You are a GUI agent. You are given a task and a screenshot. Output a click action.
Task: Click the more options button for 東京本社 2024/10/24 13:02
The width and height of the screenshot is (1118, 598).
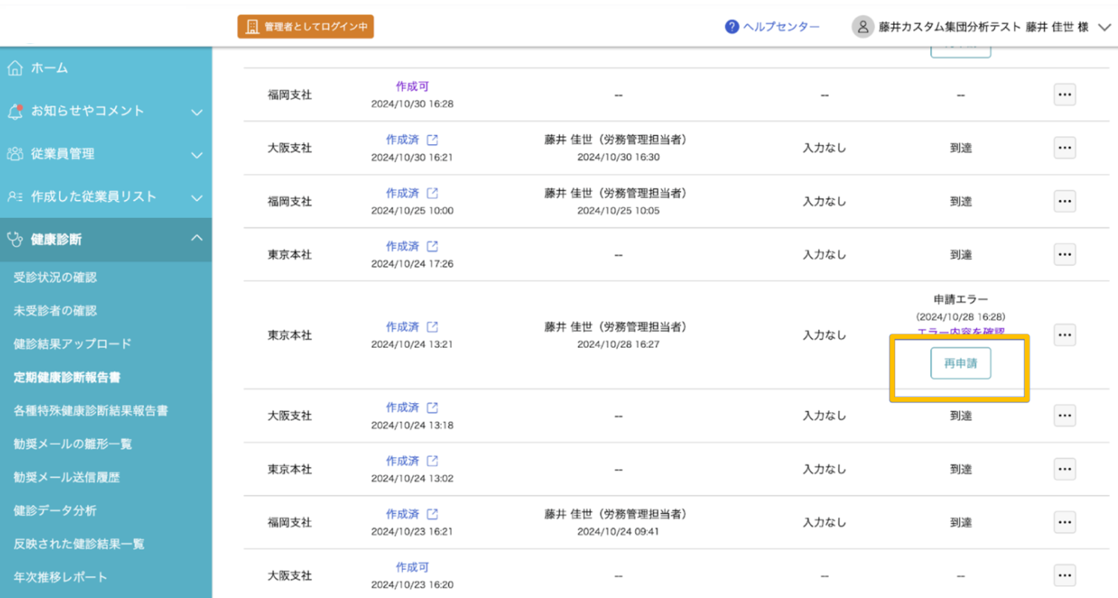click(1065, 469)
